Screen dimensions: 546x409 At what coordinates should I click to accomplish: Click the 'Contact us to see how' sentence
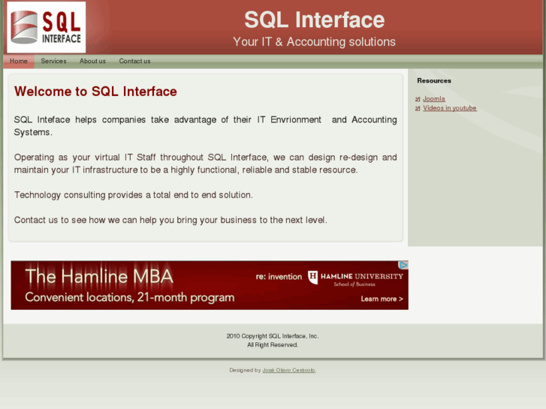click(x=170, y=220)
